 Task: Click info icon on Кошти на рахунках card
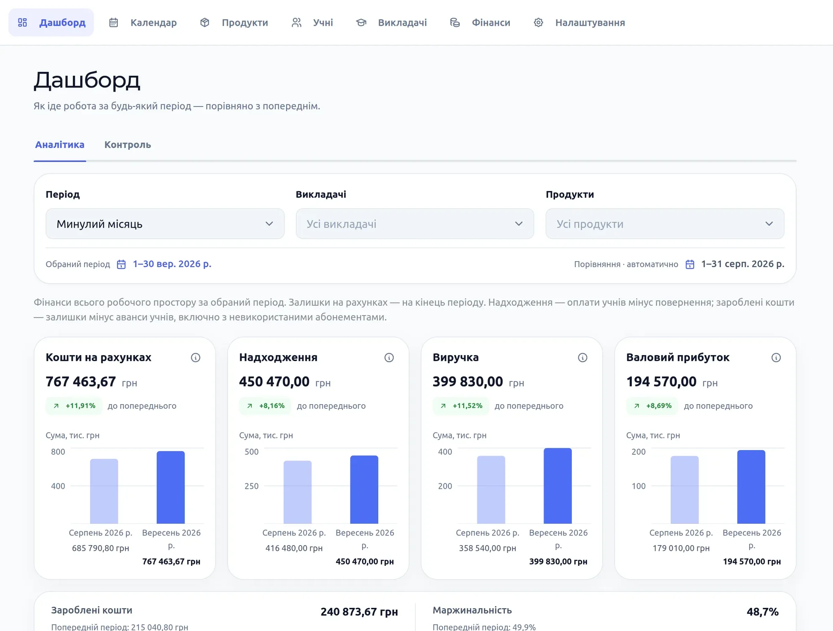pyautogui.click(x=196, y=358)
